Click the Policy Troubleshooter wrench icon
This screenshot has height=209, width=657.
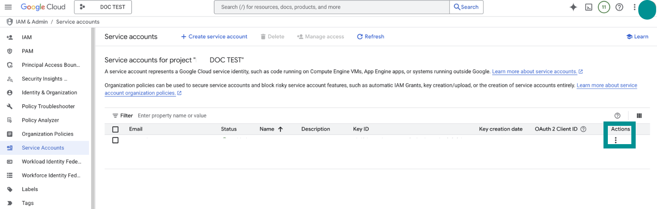[x=10, y=106]
